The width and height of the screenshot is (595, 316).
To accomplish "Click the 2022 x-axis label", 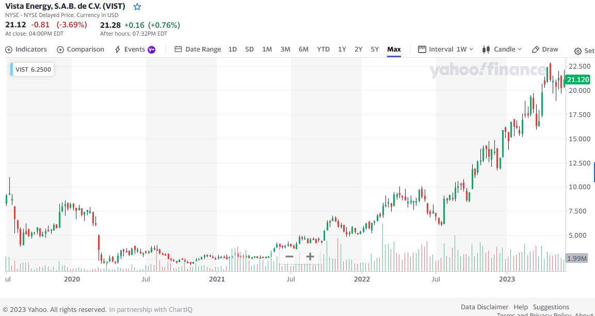I will coord(362,279).
